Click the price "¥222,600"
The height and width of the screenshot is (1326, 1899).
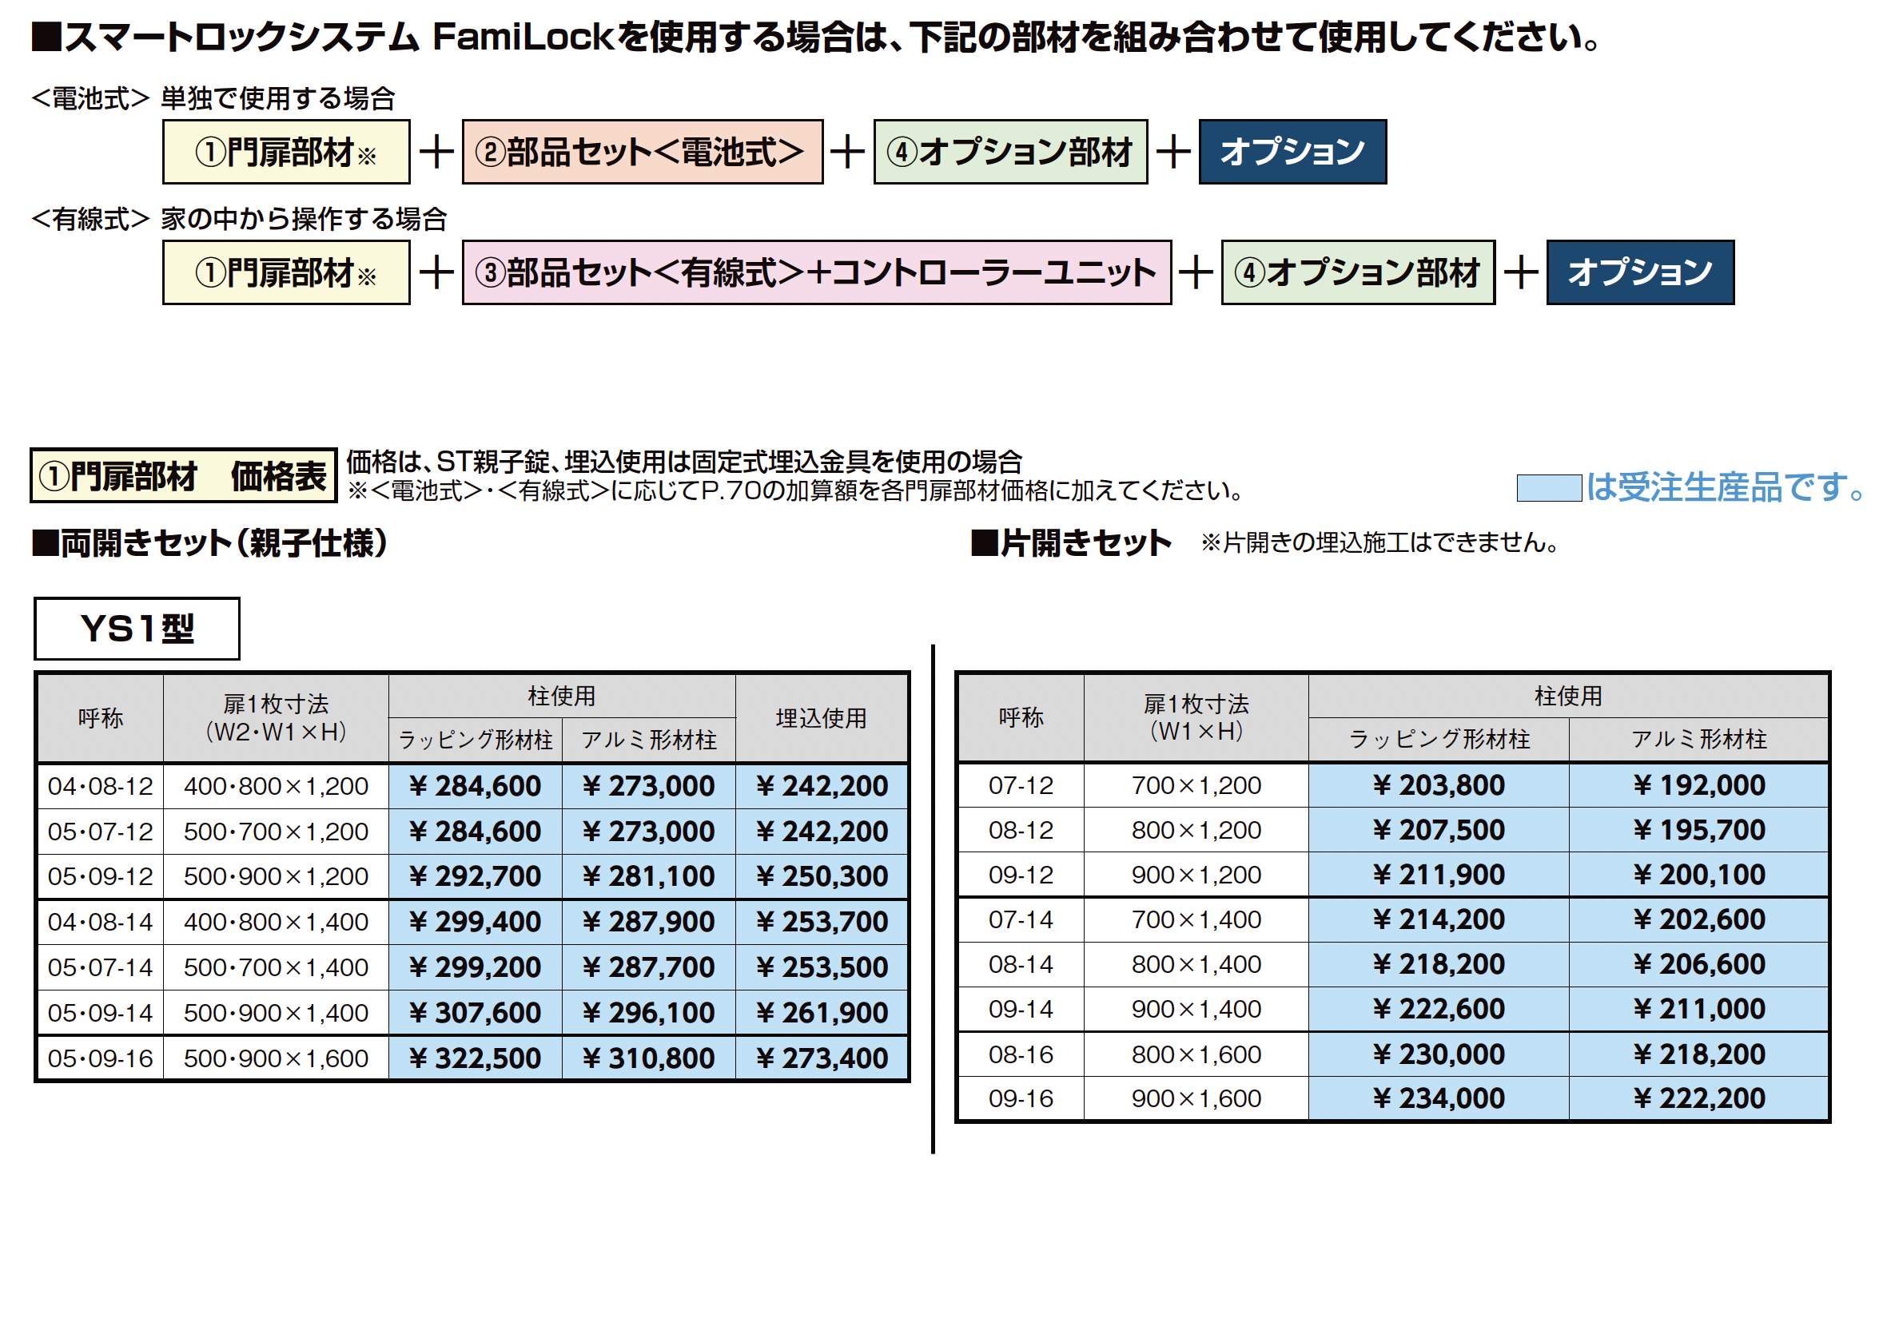pyautogui.click(x=1439, y=1009)
